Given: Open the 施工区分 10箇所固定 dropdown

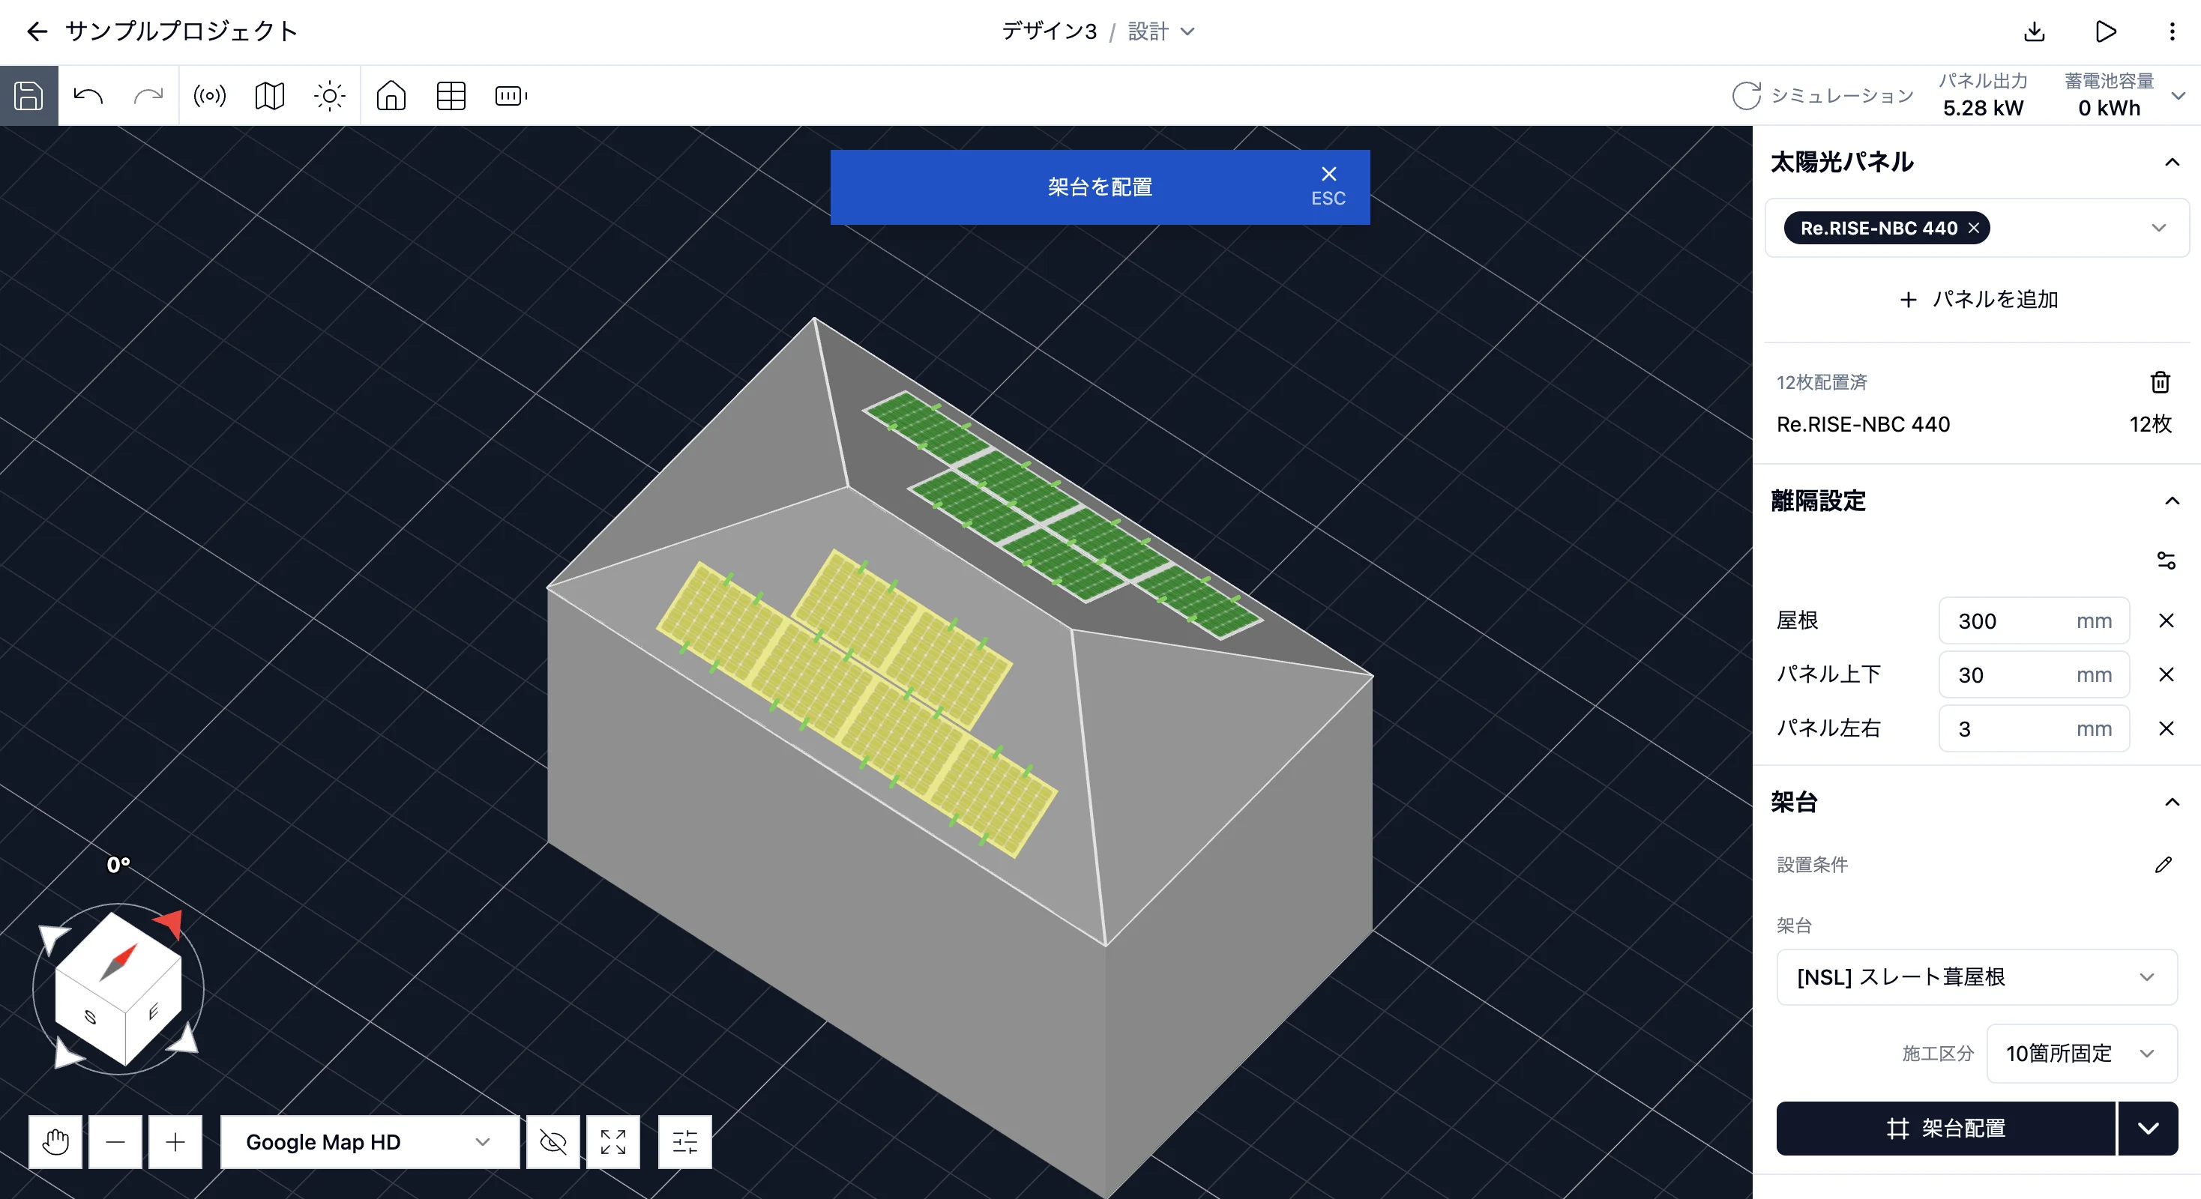Looking at the screenshot, I should click(2081, 1054).
